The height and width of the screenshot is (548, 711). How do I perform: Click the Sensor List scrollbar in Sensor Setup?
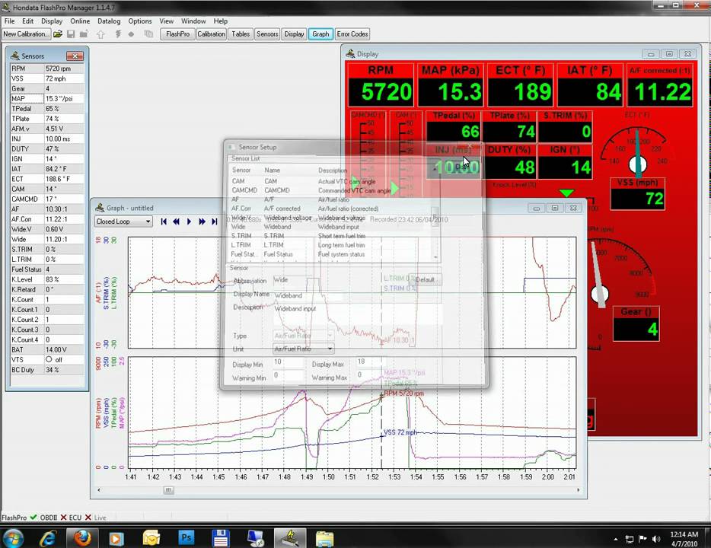pyautogui.click(x=435, y=213)
